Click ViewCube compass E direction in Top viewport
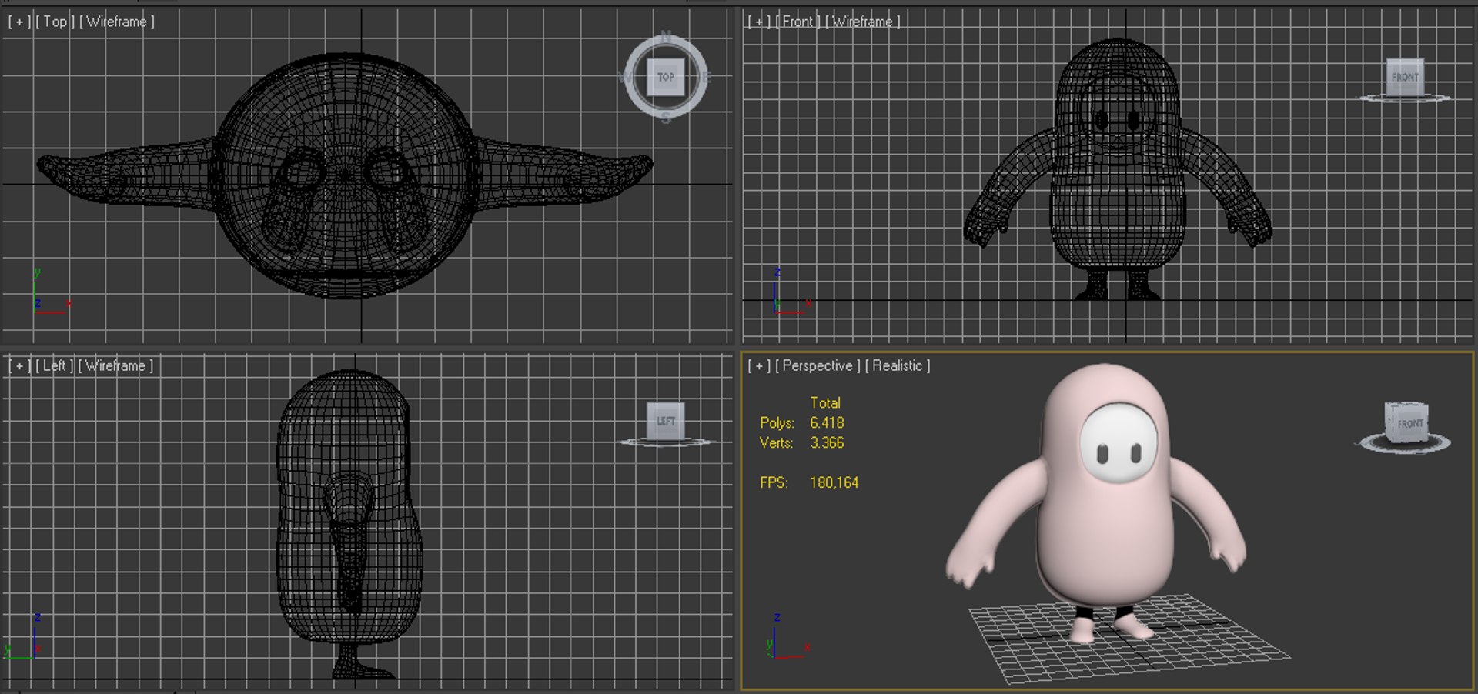 (x=706, y=77)
